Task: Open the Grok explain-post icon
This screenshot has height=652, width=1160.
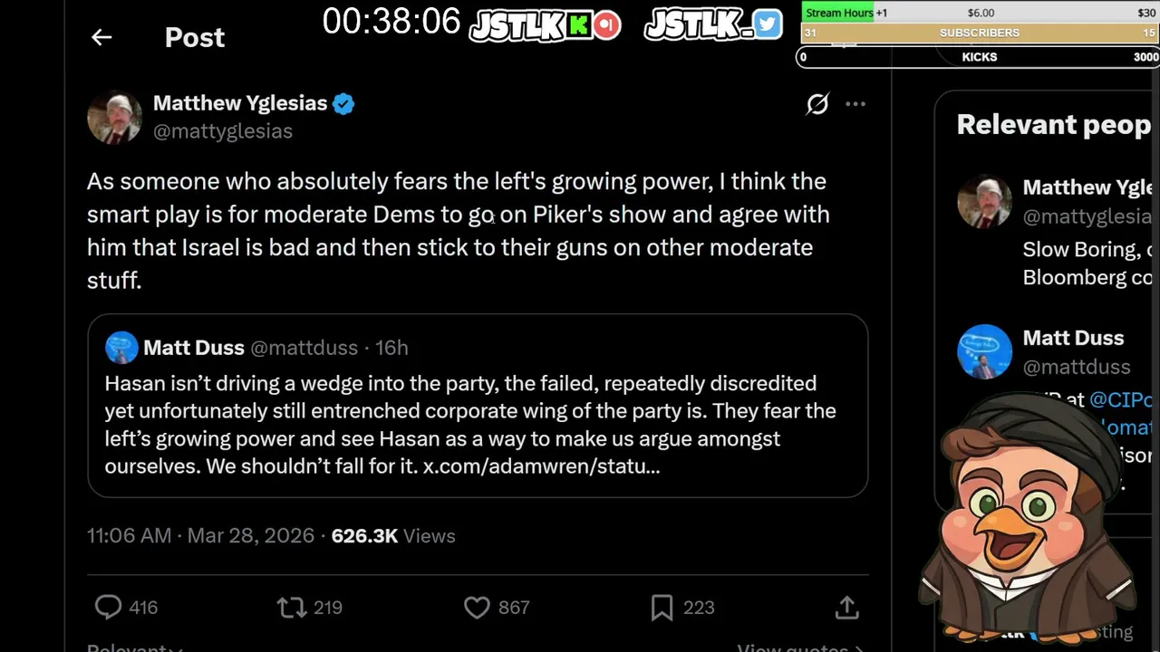Action: tap(817, 104)
